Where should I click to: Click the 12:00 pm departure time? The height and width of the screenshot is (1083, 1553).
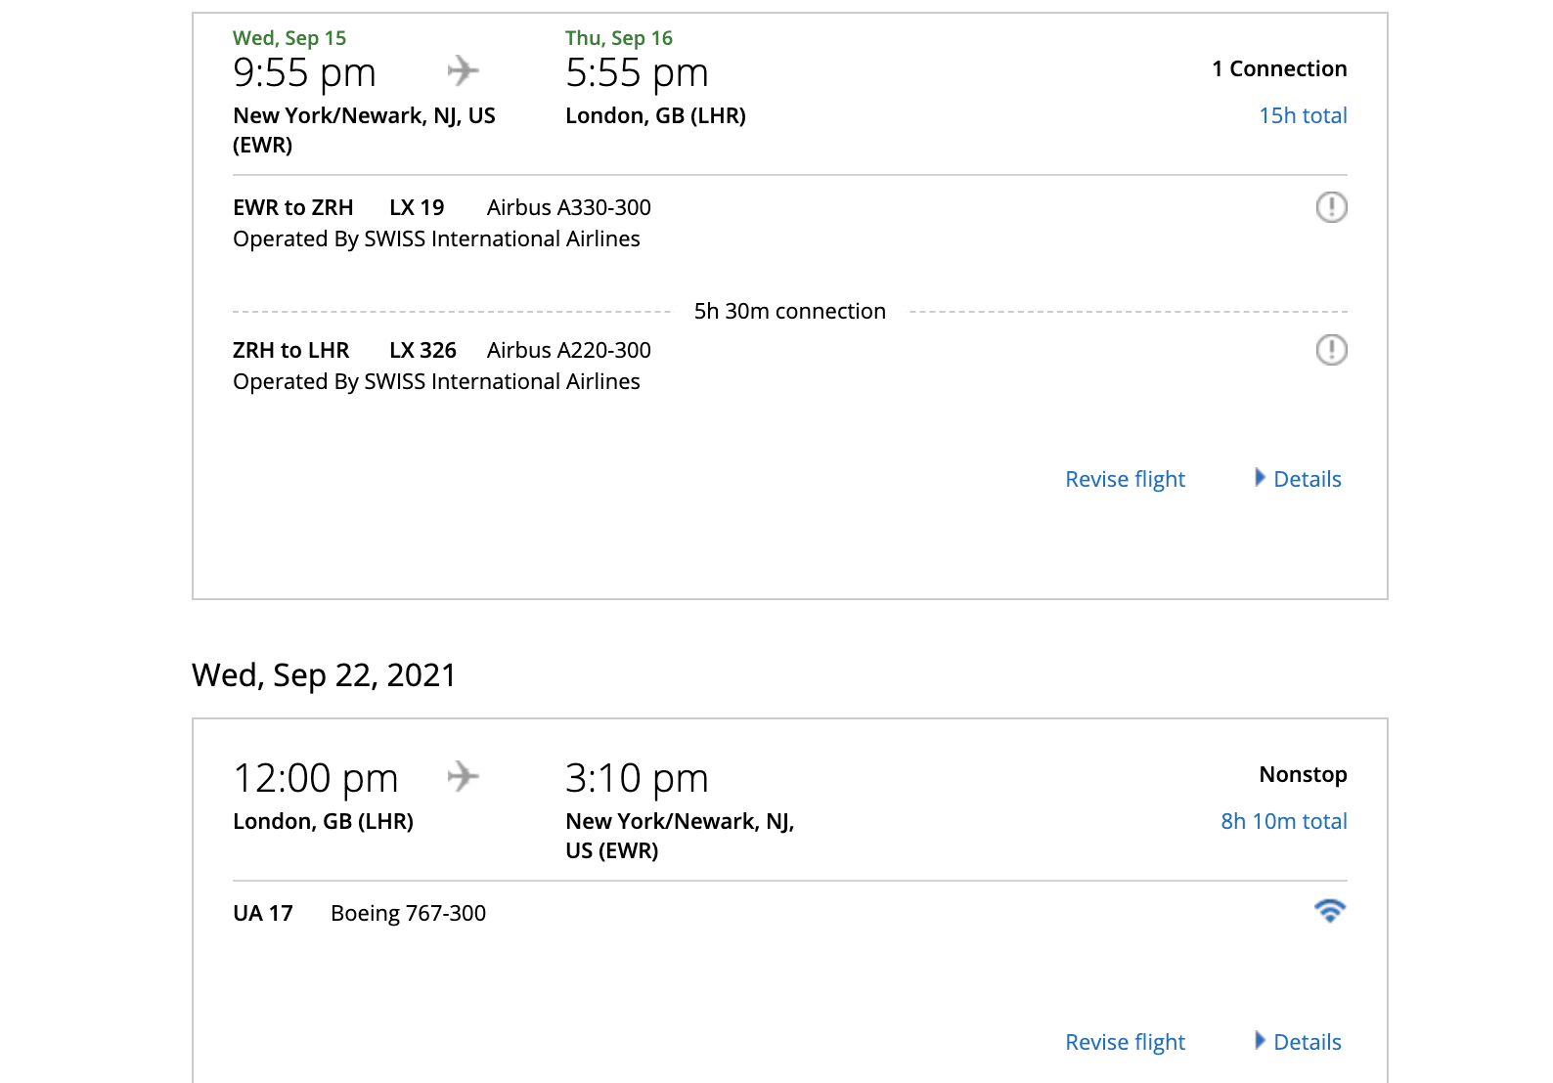(x=316, y=779)
